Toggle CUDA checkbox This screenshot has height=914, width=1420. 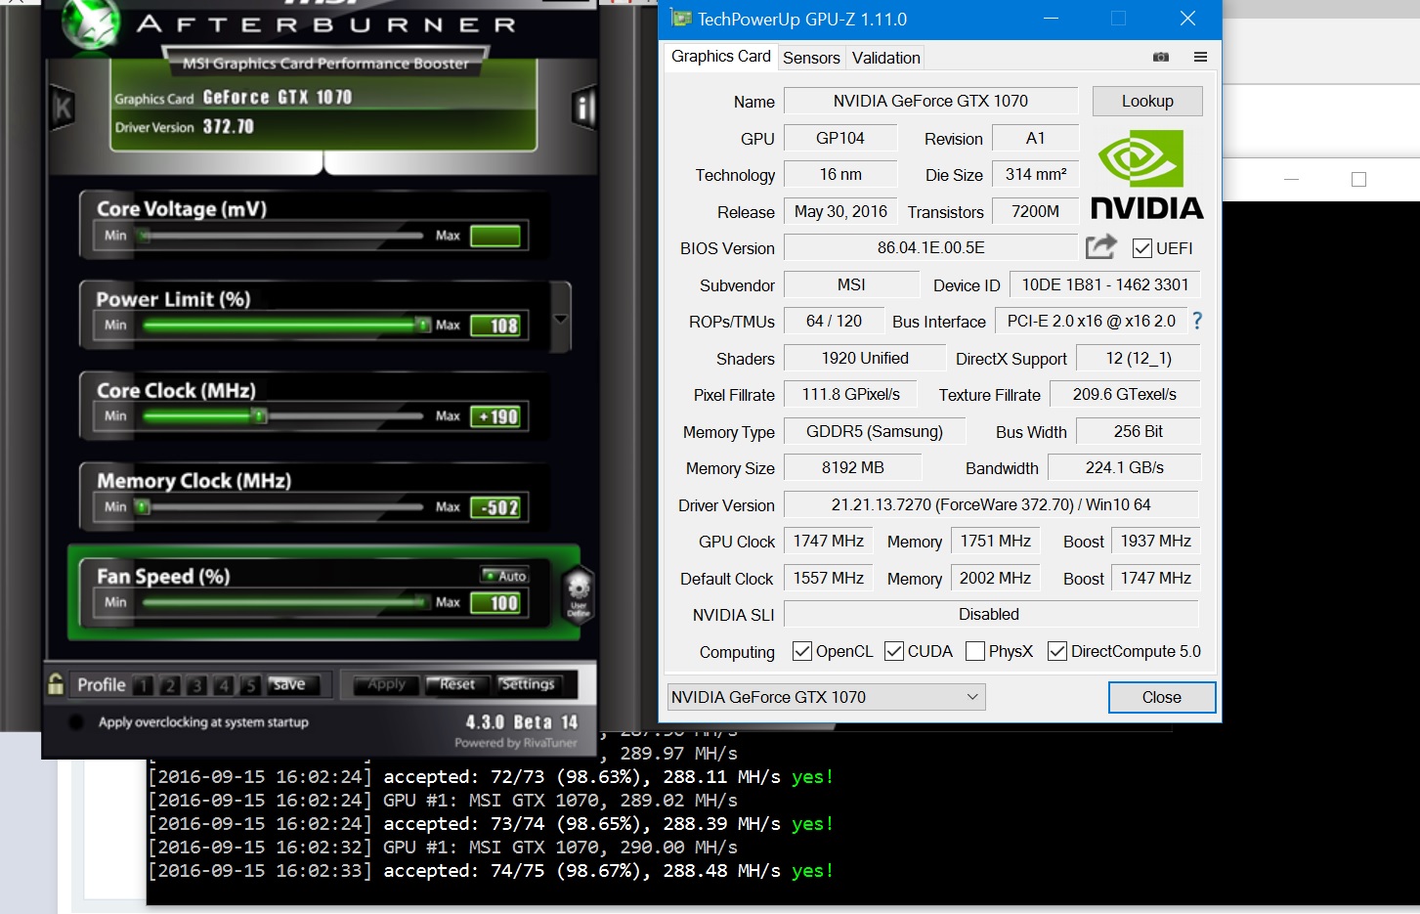[894, 651]
